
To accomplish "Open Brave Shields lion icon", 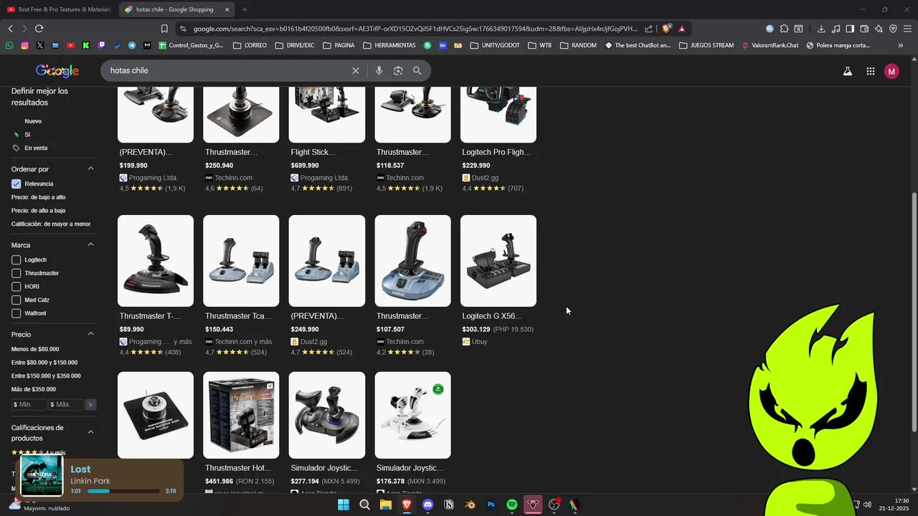I will tap(667, 29).
